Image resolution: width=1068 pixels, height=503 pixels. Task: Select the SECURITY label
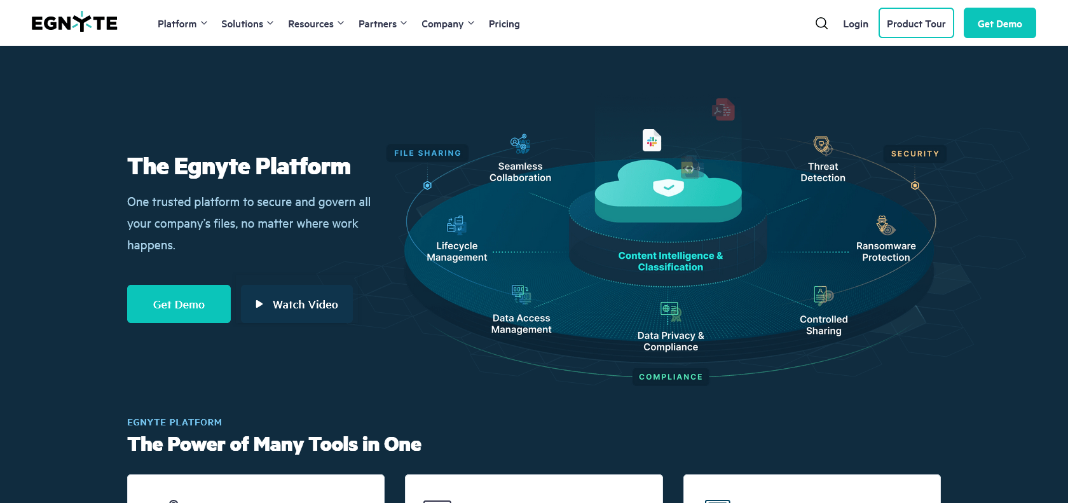[x=915, y=154]
